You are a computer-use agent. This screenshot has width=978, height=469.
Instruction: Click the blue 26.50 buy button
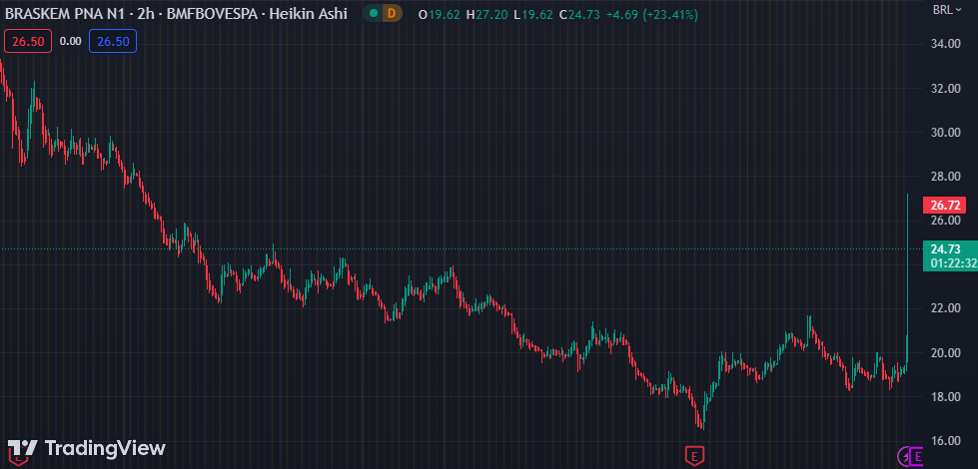click(x=113, y=41)
